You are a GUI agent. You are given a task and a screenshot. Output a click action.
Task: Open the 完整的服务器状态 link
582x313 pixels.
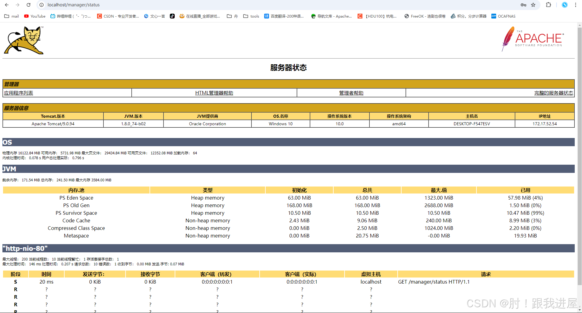[x=553, y=93]
